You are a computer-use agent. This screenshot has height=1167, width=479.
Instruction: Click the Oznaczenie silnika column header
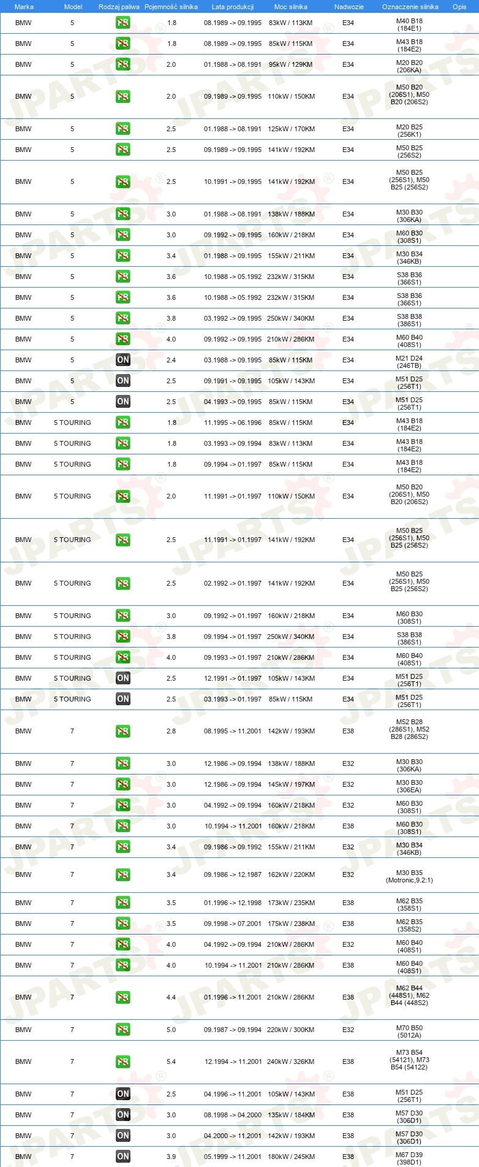coord(410,7)
